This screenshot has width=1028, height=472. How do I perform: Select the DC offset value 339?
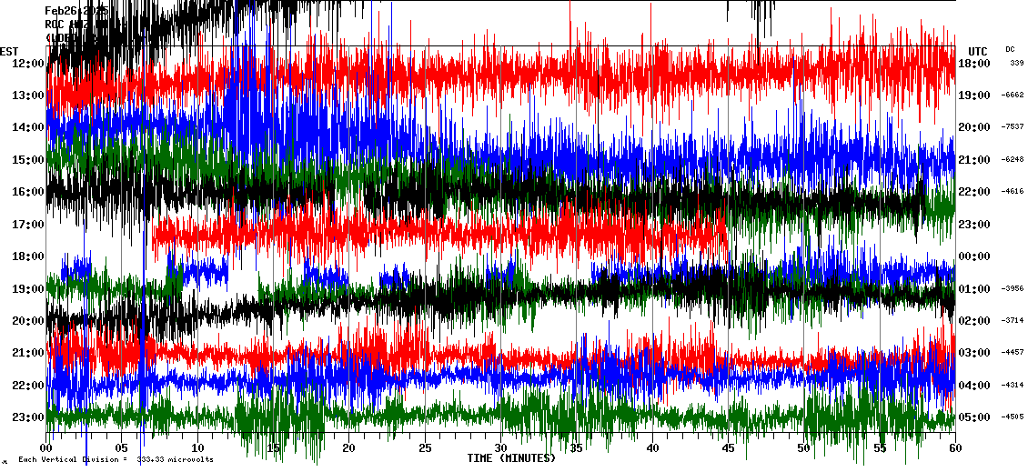click(1016, 64)
